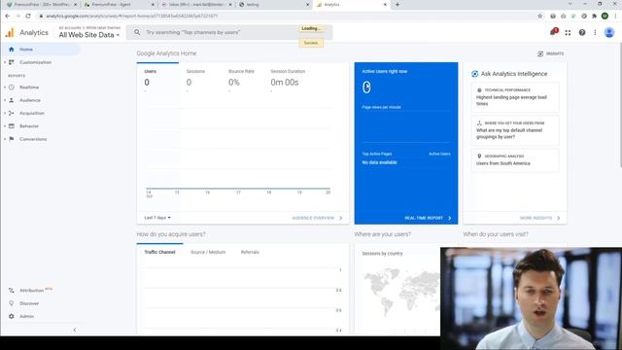
Task: Click the search magnifier icon
Action: coord(137,32)
